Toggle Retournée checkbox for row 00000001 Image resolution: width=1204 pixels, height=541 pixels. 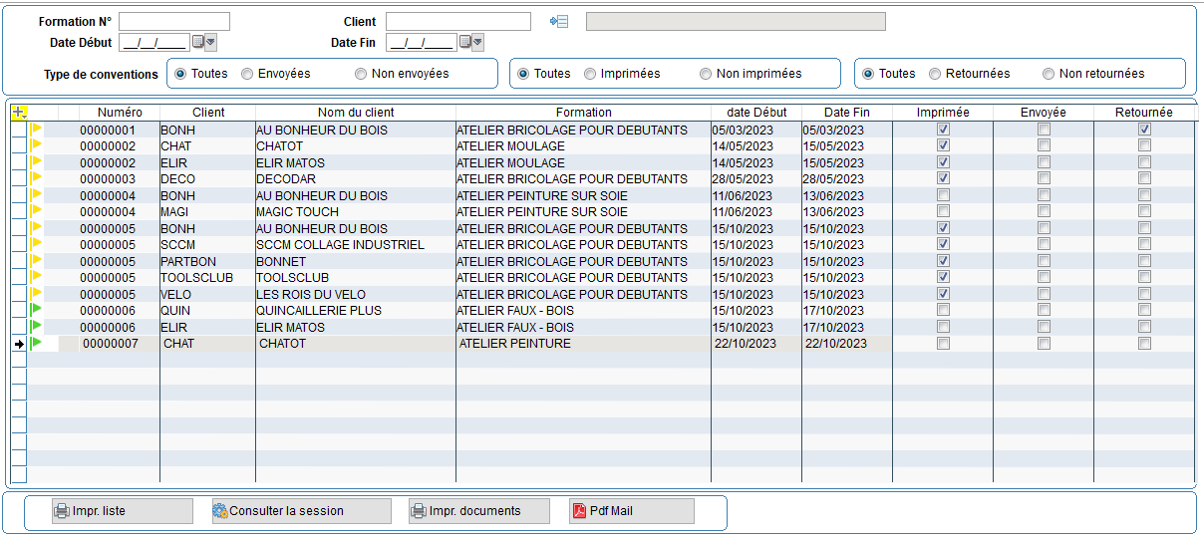point(1144,130)
